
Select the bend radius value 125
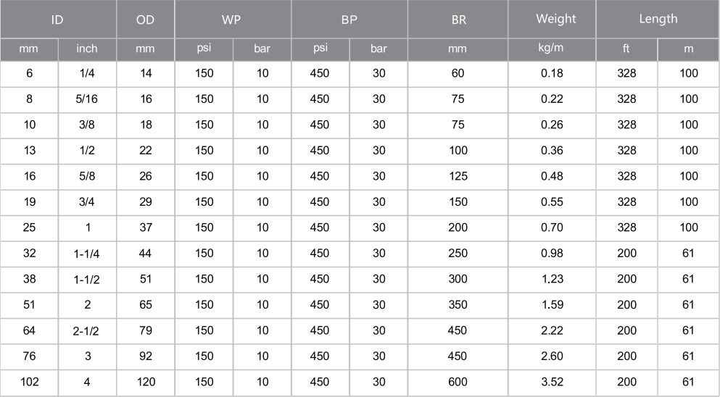(x=458, y=176)
